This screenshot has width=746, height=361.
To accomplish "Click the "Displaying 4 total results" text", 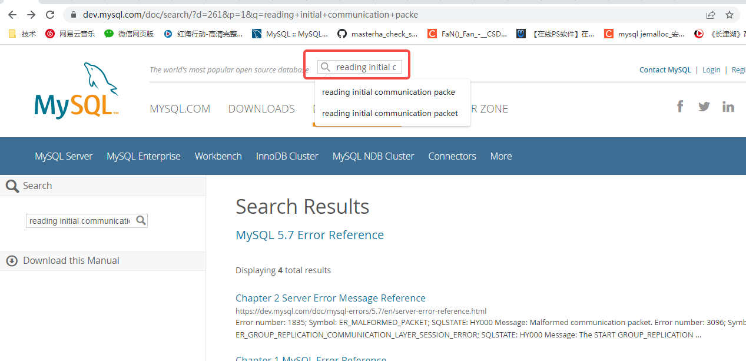I will (x=283, y=270).
